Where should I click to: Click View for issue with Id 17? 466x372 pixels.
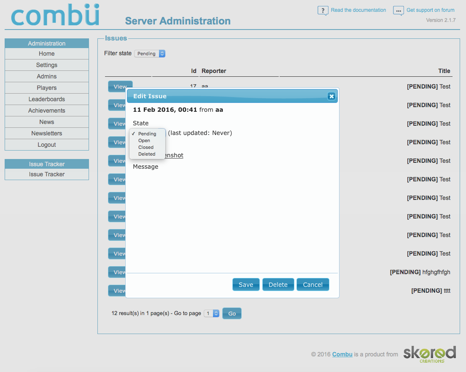(120, 86)
